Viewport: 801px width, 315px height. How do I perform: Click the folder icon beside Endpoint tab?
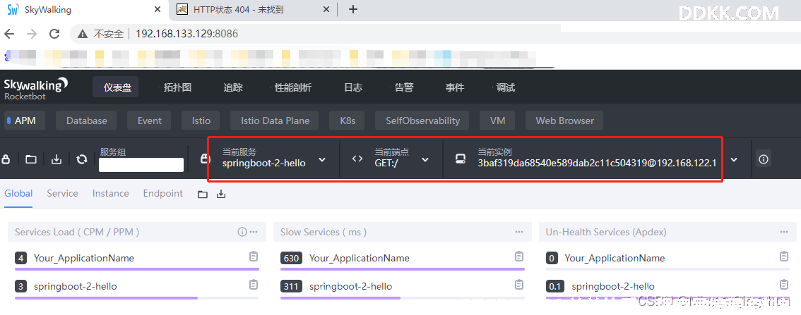click(203, 194)
